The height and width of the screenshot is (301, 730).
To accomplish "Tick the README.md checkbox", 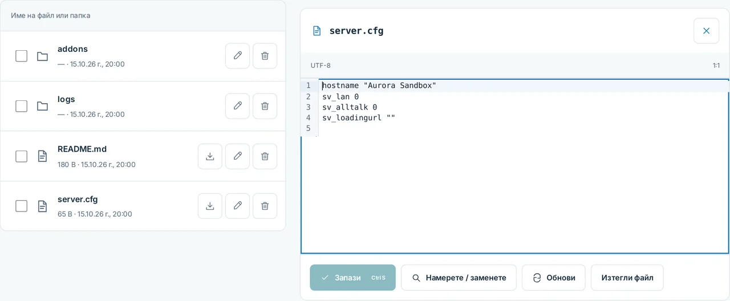I will point(21,156).
